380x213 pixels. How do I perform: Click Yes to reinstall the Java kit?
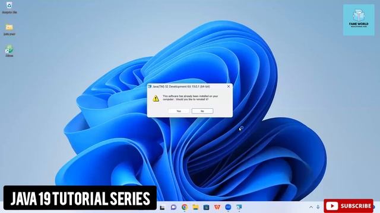pyautogui.click(x=179, y=111)
